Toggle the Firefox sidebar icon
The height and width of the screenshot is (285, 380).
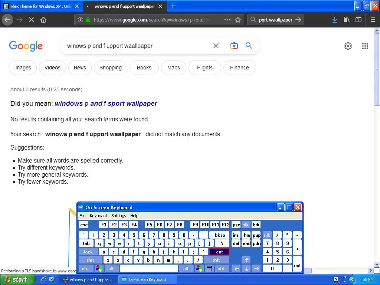(x=358, y=20)
